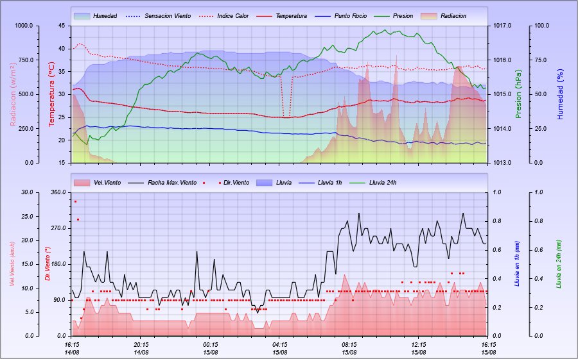Click the '12:15 15/08' time axis label
Viewport: 578px width, 359px height.
[418, 349]
